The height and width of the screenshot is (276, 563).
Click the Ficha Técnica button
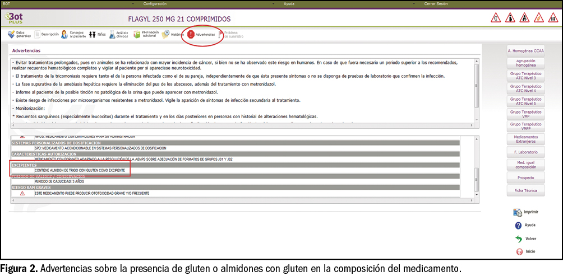tap(525, 190)
